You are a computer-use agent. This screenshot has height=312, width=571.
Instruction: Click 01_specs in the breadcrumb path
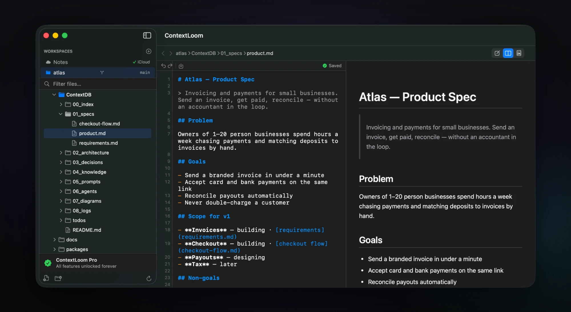tap(231, 53)
